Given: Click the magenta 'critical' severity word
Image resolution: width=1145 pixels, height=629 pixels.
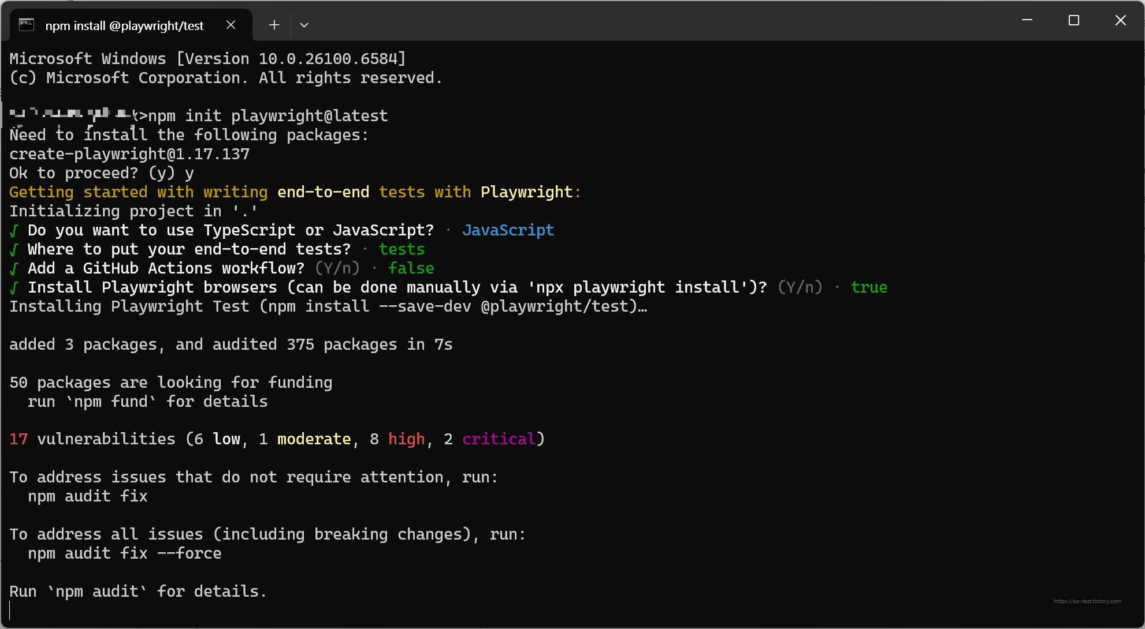Looking at the screenshot, I should [499, 439].
